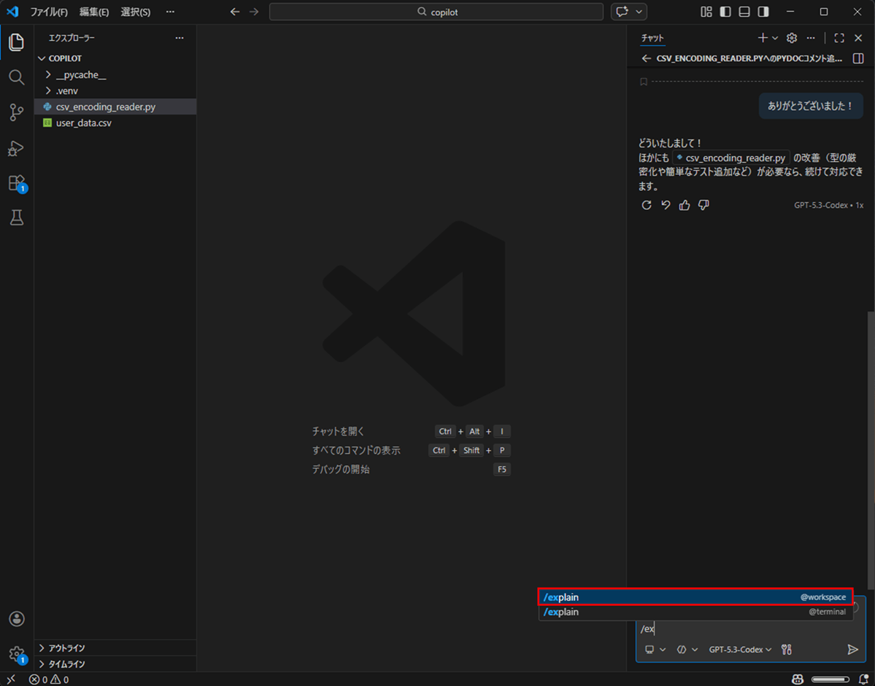This screenshot has width=875, height=686.
Task: Expand the .venv folder
Action: (x=47, y=90)
